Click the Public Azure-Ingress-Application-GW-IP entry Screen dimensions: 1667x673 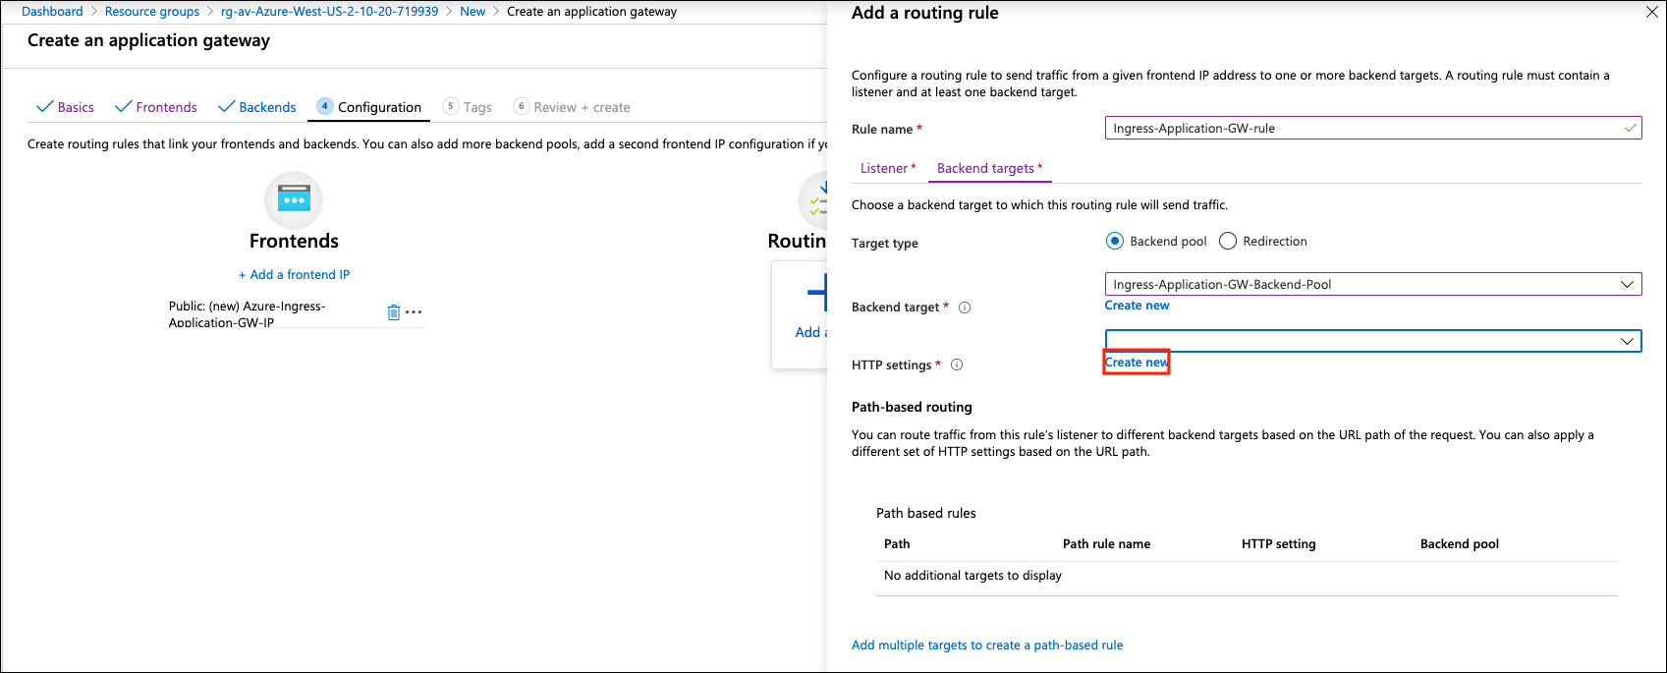coord(248,314)
